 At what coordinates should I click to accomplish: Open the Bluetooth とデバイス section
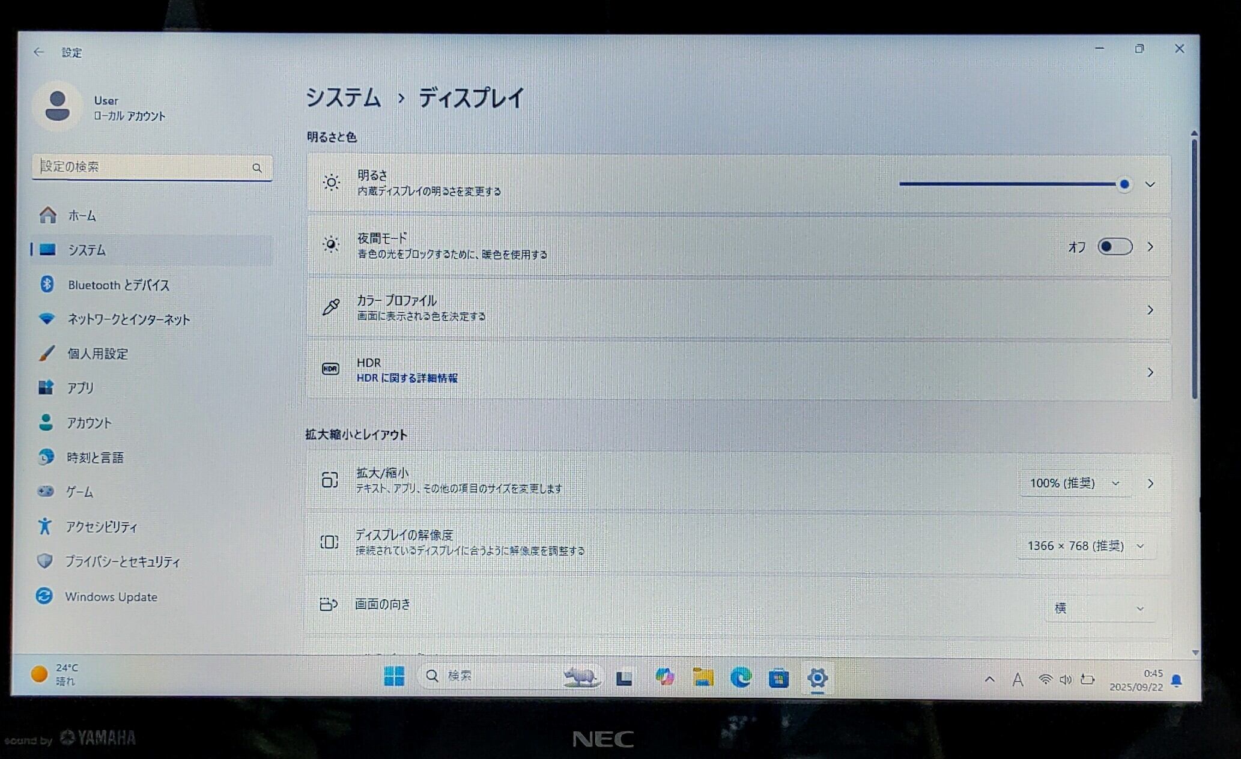pos(118,285)
